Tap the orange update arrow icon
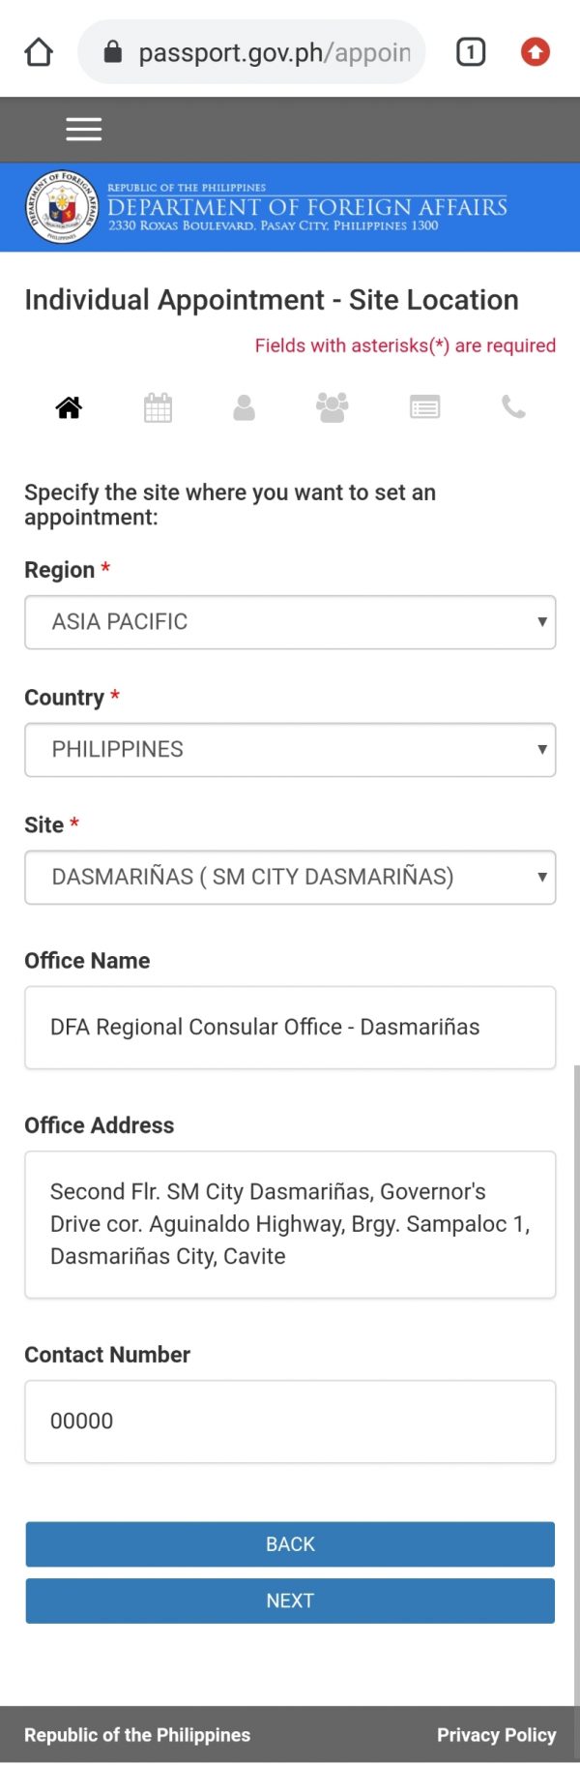The image size is (580, 1765). 536,52
